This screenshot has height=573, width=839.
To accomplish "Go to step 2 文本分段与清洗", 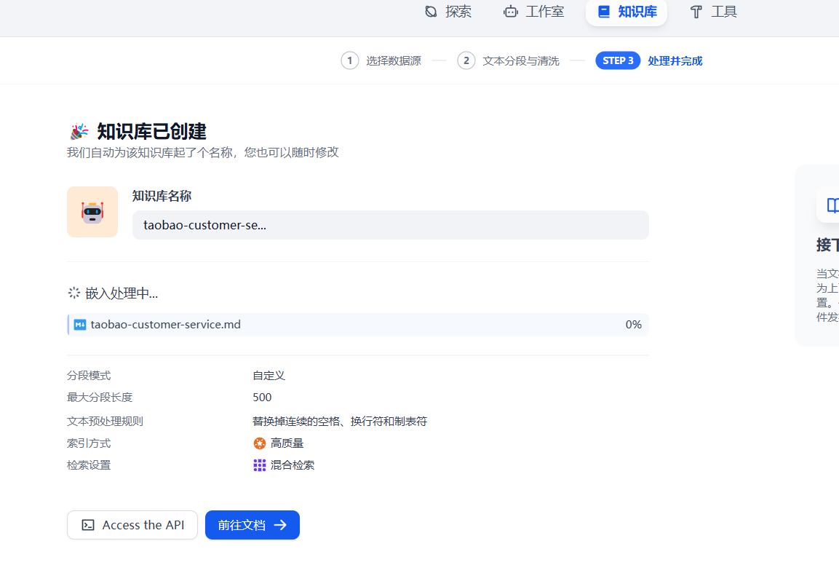I will pos(509,61).
